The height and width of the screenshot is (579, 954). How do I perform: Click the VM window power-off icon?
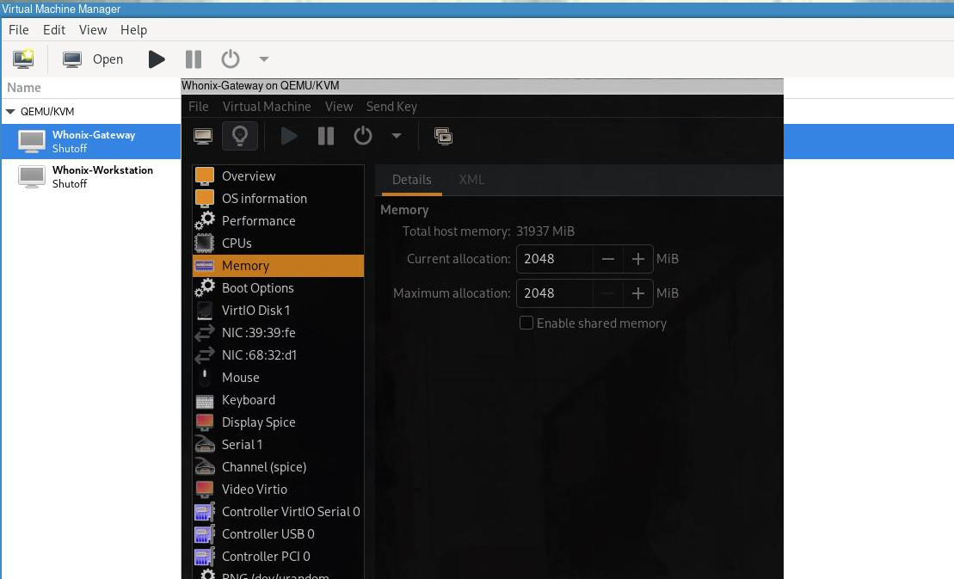[363, 136]
